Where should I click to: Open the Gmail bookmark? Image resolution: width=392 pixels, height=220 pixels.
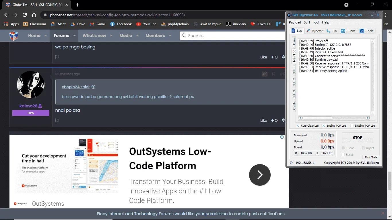[98, 24]
